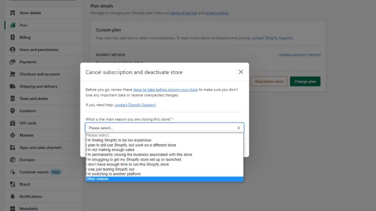Select 'struggling to get my Shopify store set up'
Viewport: 376px width, 211px height.
click(165, 160)
